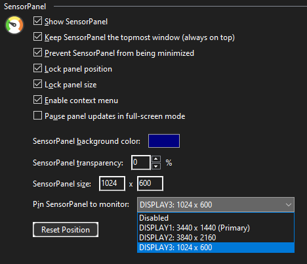The width and height of the screenshot is (307, 264).
Task: Increase transparency with the up arrow
Action: coord(156,159)
